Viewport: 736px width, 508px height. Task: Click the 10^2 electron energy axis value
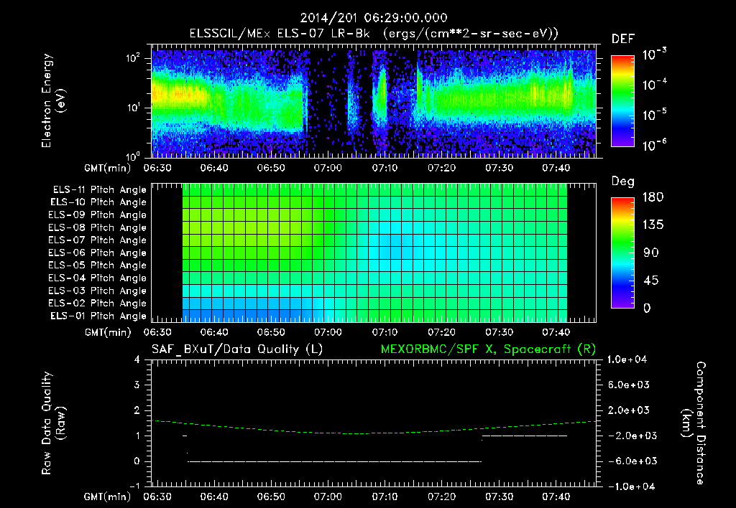tap(133, 59)
